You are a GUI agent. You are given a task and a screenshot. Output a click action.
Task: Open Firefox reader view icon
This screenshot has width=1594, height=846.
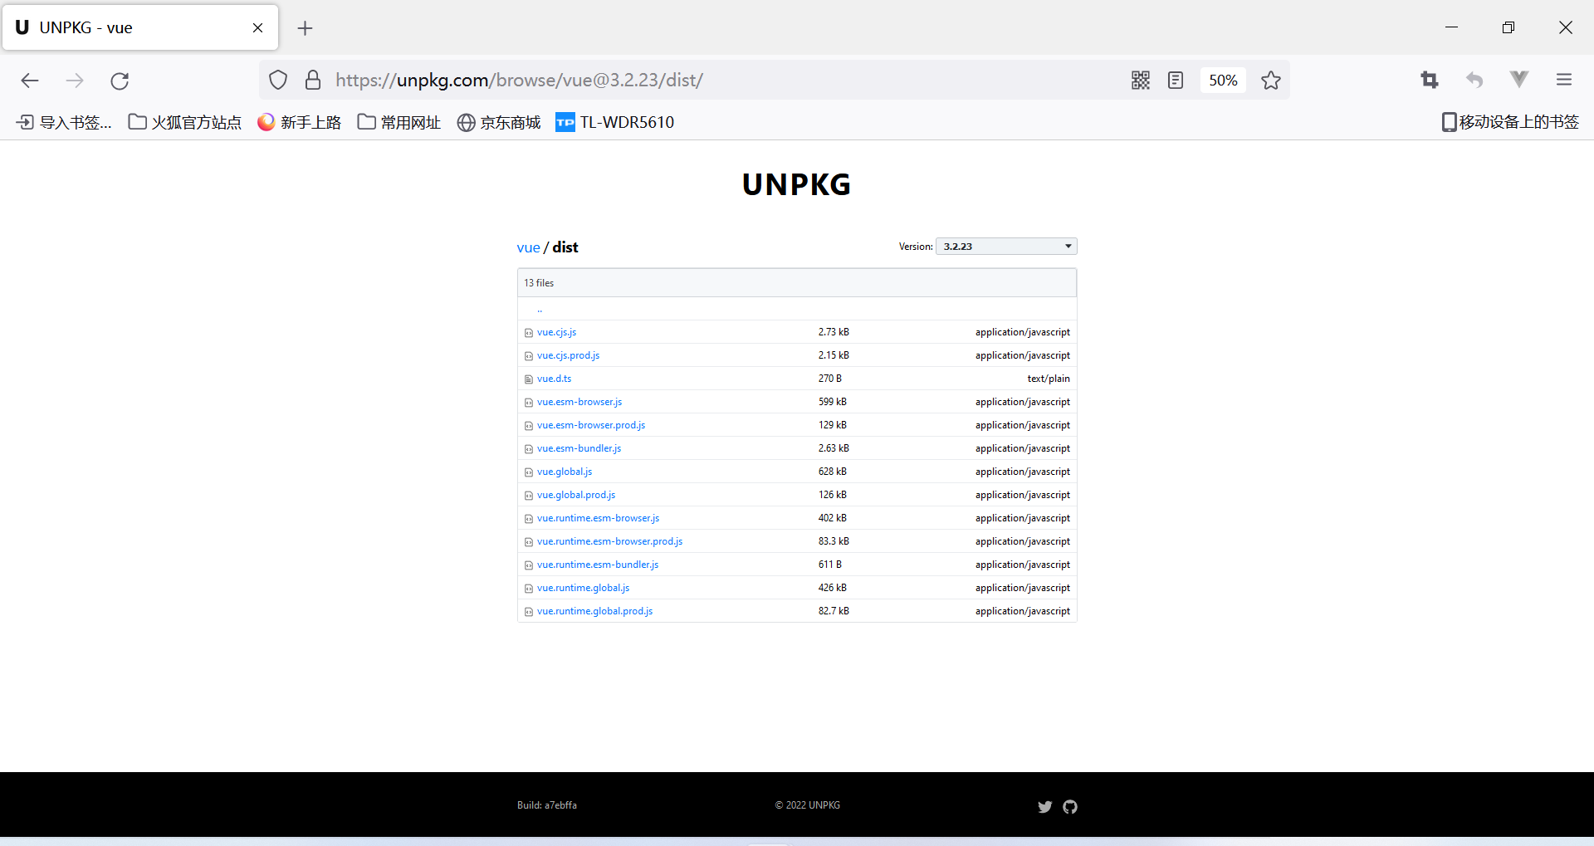(1175, 80)
